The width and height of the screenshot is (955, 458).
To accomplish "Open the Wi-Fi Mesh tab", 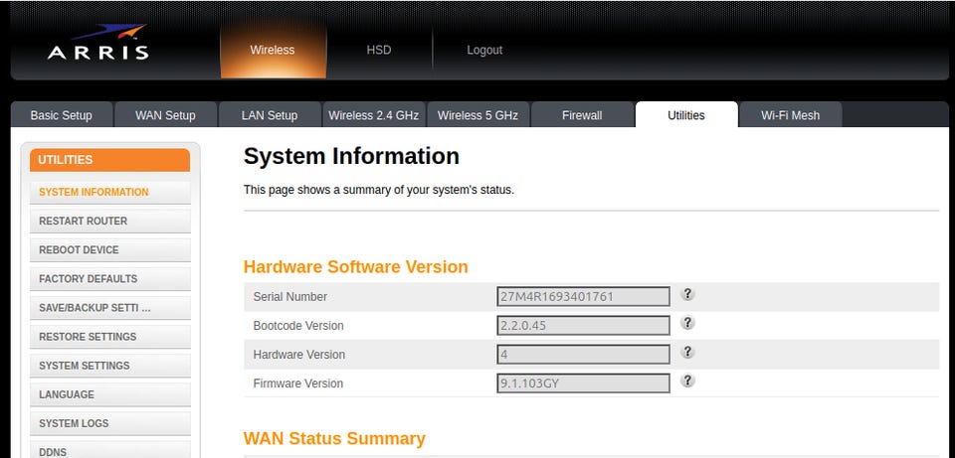I will tap(791, 115).
